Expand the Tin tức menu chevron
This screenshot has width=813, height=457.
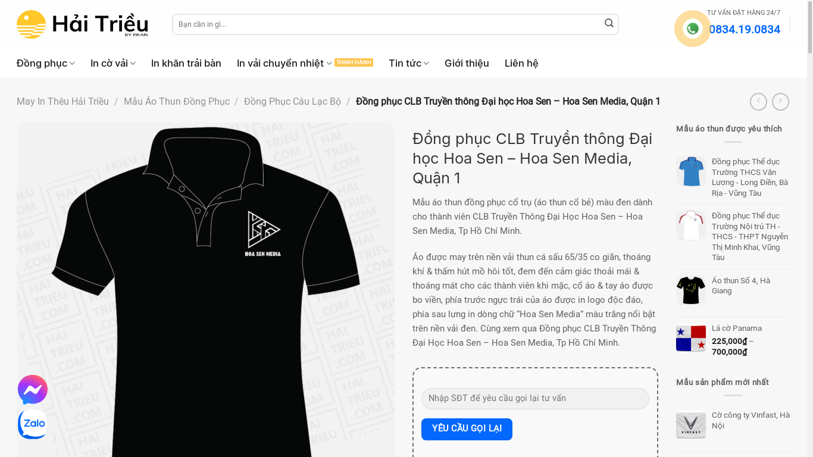426,63
